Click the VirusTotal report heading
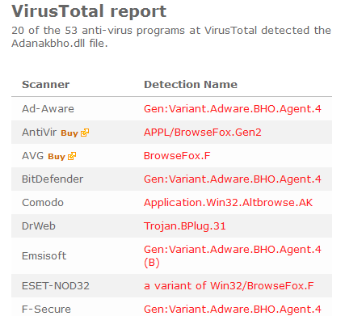 pyautogui.click(x=89, y=11)
